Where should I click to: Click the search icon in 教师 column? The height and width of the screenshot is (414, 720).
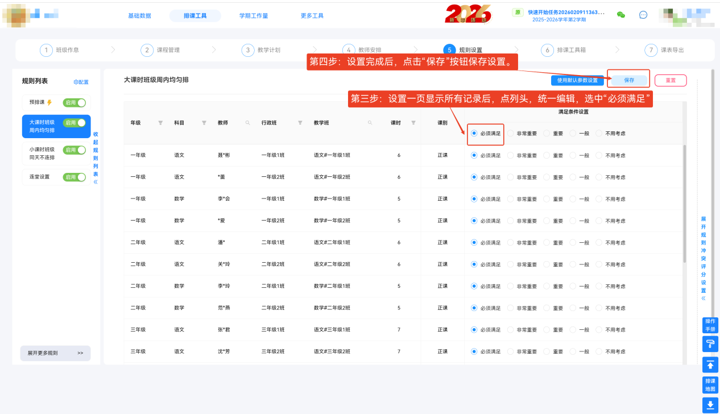pyautogui.click(x=247, y=123)
